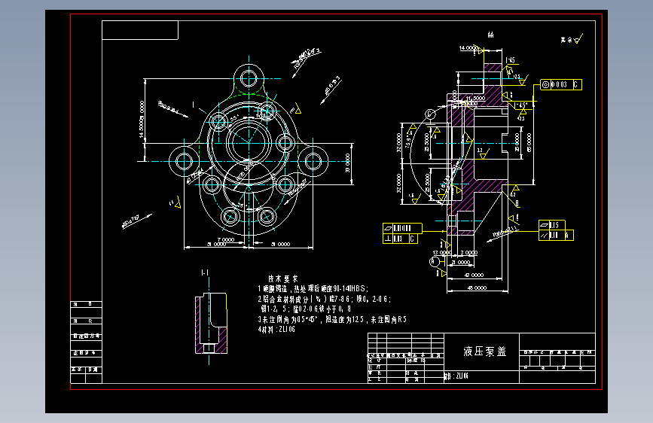653x423 pixels.
Task: Click the 其余 surface finish symbol
Action: (x=572, y=39)
